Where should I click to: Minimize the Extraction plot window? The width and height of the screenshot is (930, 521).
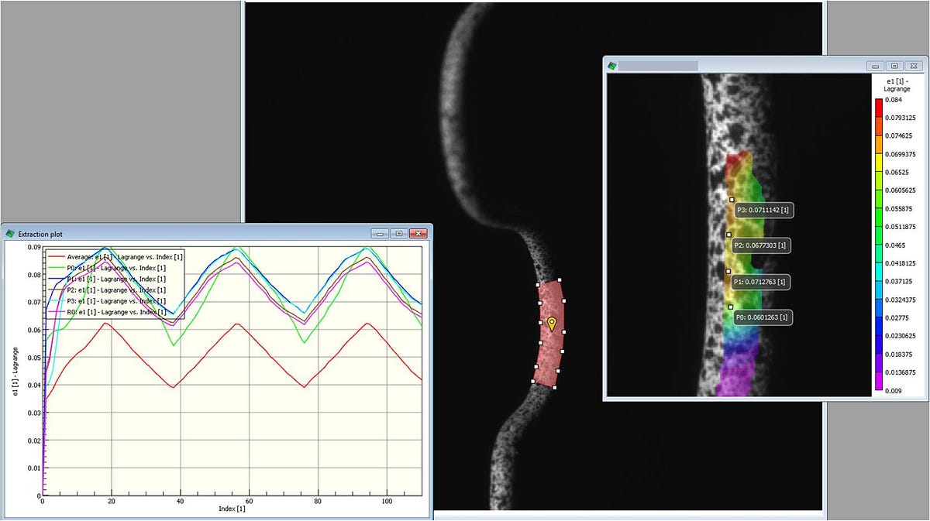(x=379, y=232)
